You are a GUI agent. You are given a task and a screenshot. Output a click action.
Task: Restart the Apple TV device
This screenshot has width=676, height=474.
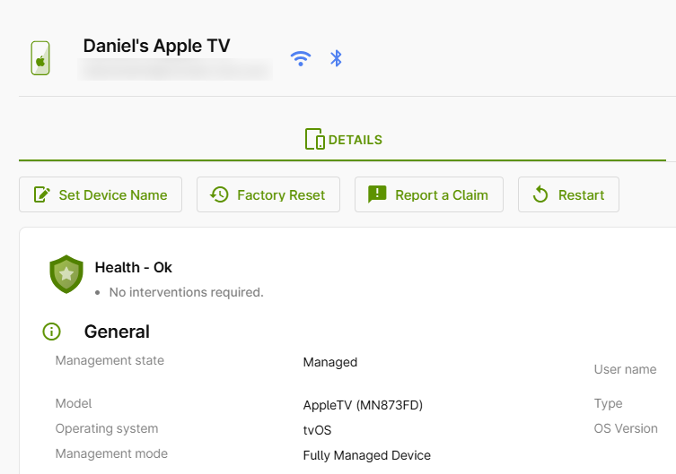click(x=568, y=194)
